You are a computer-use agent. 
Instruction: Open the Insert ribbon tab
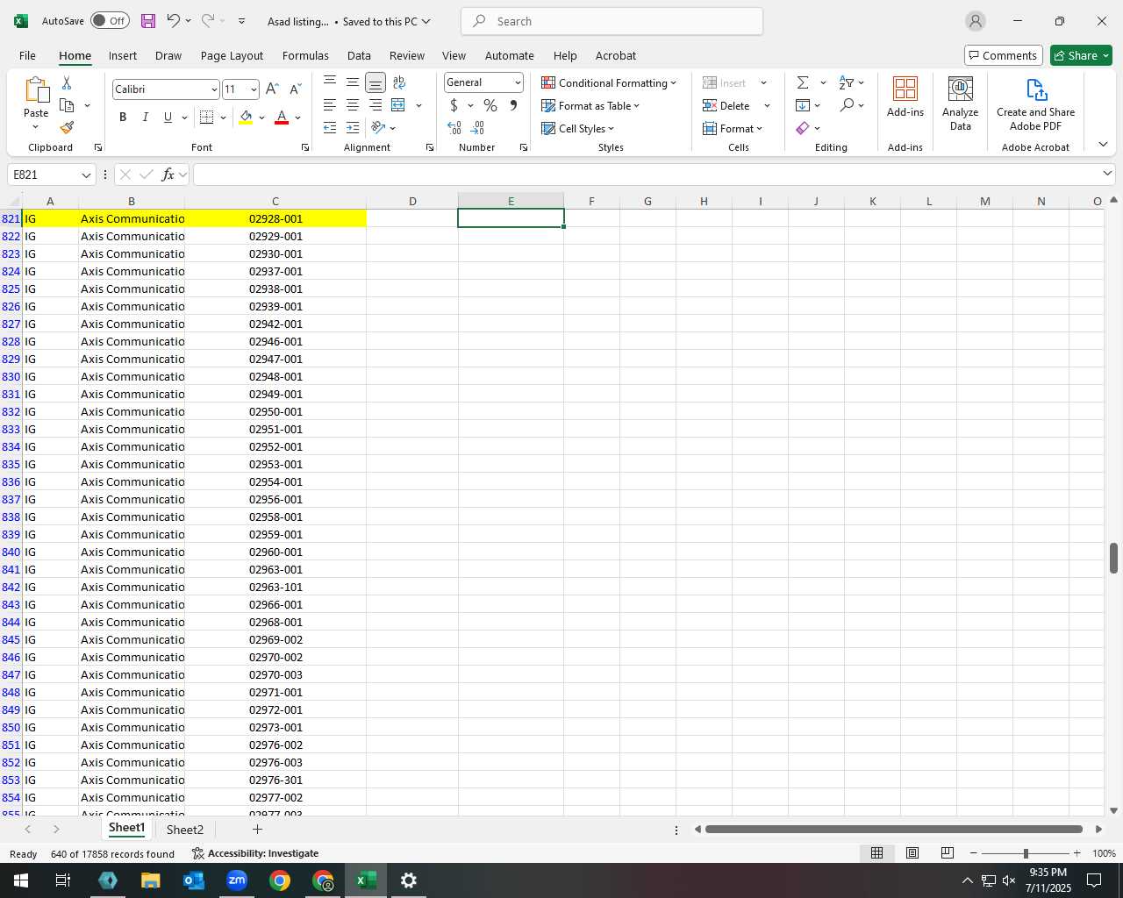[x=123, y=55]
